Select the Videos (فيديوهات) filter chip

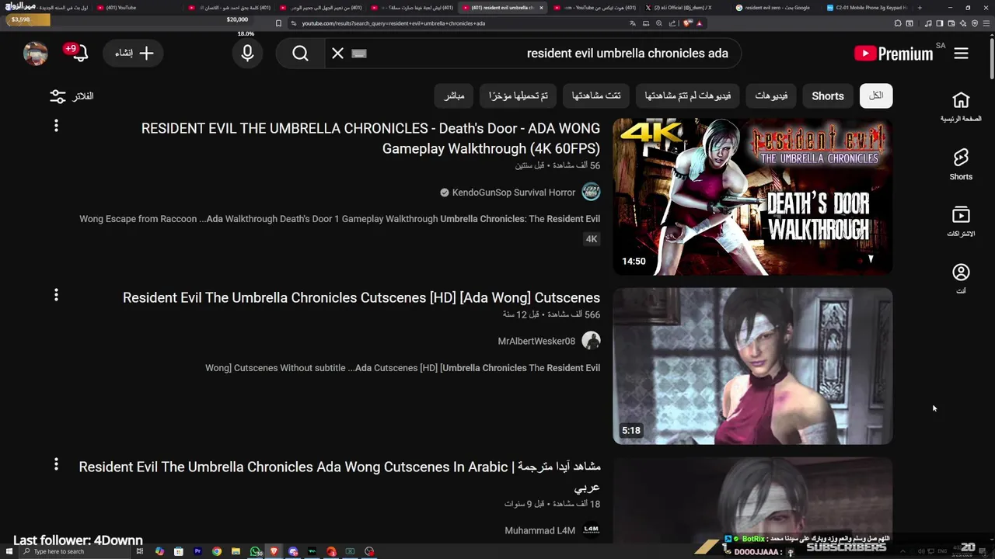point(771,96)
